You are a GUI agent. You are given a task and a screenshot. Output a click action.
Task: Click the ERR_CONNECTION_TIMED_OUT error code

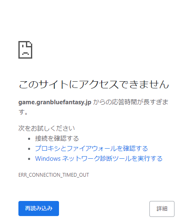point(54,175)
